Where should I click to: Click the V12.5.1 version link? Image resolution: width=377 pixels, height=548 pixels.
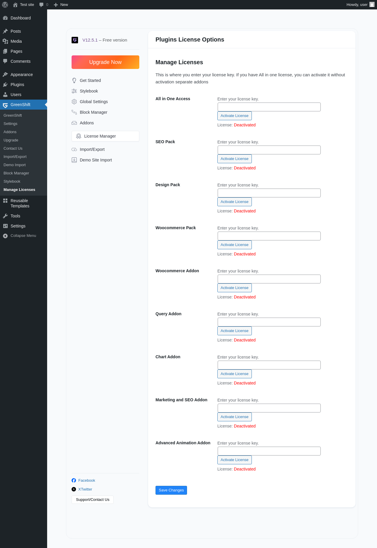[90, 40]
